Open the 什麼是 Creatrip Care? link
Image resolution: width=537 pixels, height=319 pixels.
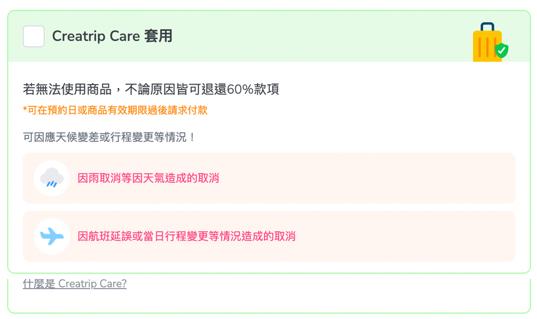pyautogui.click(x=75, y=284)
